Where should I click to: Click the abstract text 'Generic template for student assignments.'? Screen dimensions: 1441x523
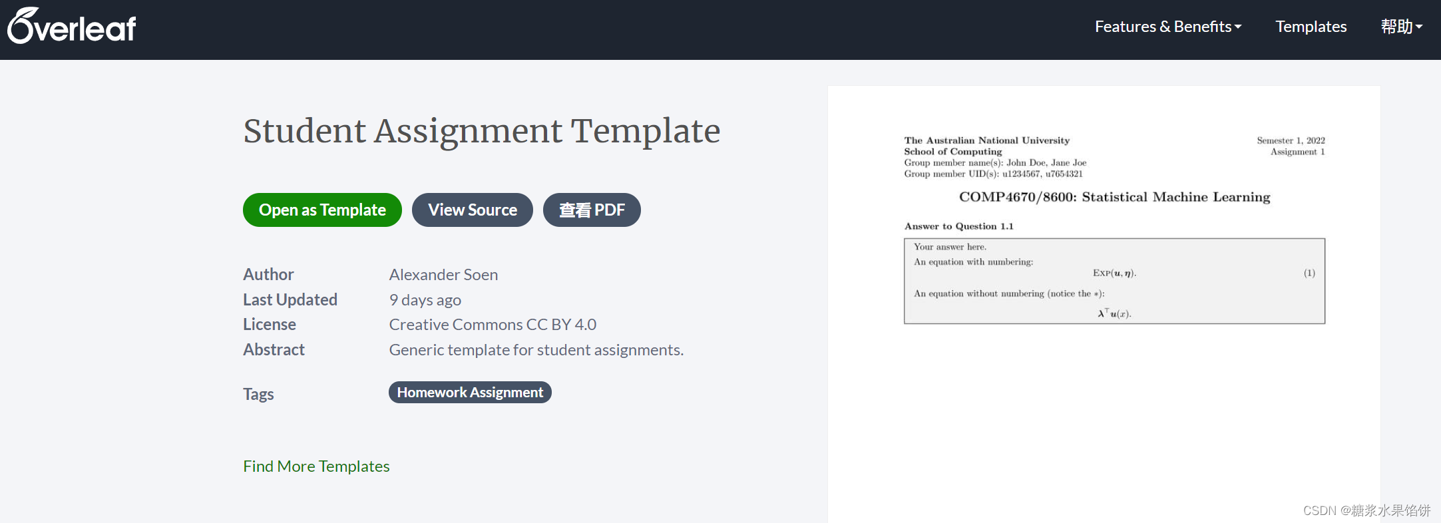tap(536, 349)
